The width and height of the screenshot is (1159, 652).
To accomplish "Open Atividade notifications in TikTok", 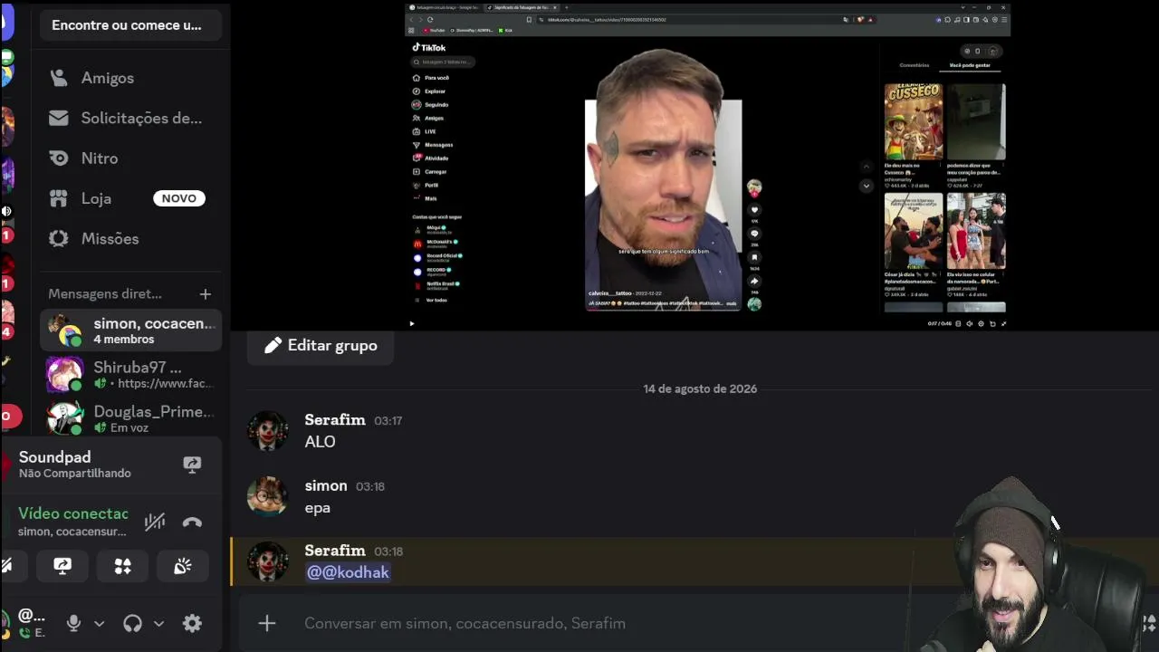I will coord(431,158).
